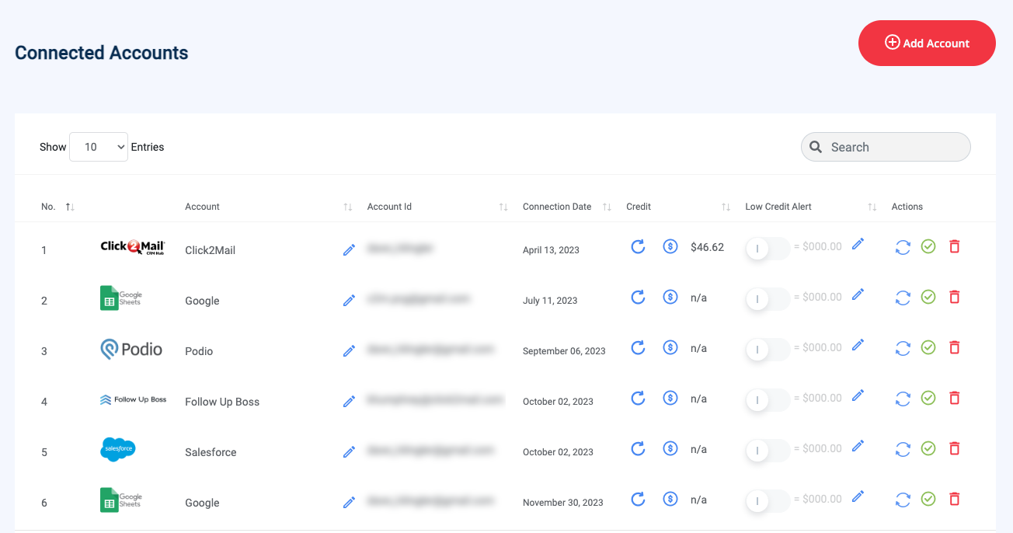Toggle low credit alert for Follow Up Boss

point(766,399)
